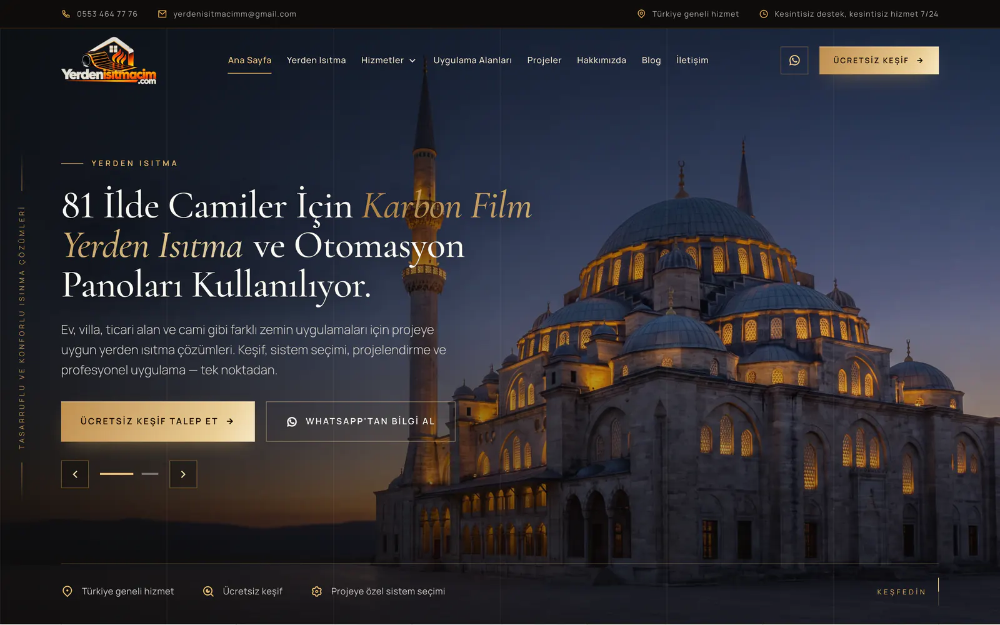The height and width of the screenshot is (625, 1000).
Task: Click the yerdenisitmacimm@gmail.com email link
Action: click(235, 14)
